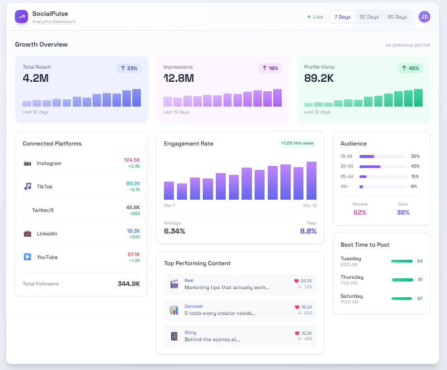Click the TikTok music note icon
447x370 pixels.
(x=28, y=187)
